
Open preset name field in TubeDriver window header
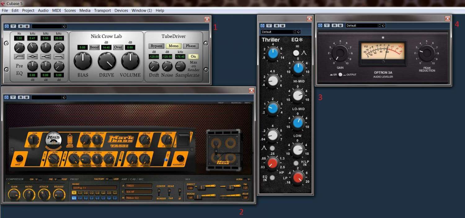coord(47,26)
